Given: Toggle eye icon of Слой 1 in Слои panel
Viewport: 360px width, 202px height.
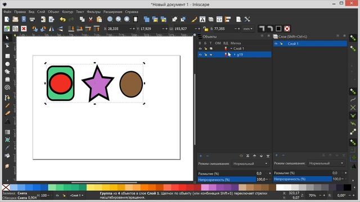Looking at the screenshot, I should 276,44.
